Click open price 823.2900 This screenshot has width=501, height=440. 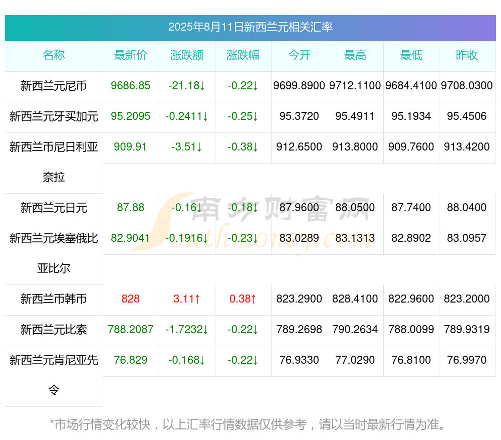299,299
